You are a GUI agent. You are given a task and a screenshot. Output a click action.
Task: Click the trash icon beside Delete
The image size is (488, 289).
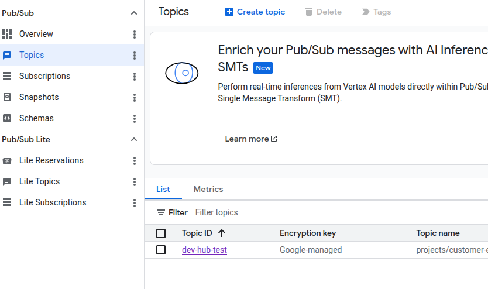click(309, 12)
